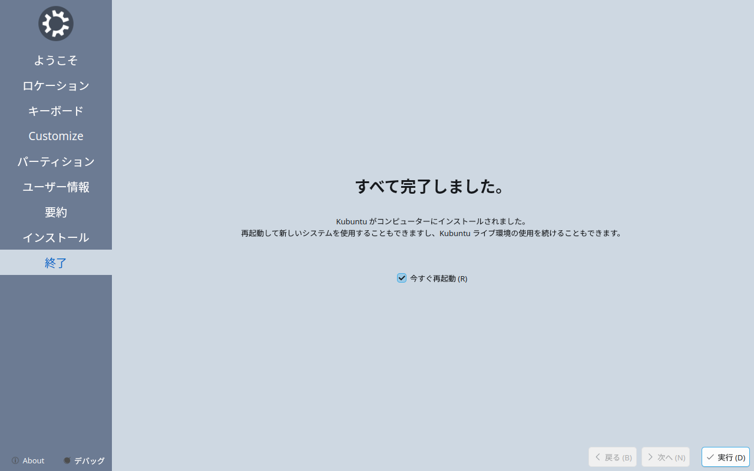Select the Customize step

pos(56,136)
